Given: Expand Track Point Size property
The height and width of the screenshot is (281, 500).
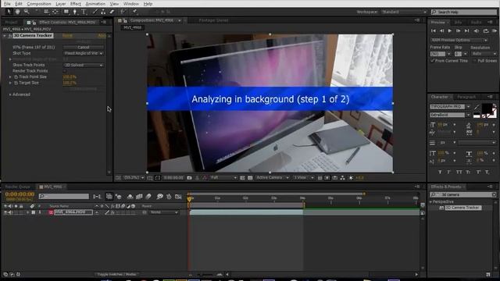Looking at the screenshot, I should 10,76.
